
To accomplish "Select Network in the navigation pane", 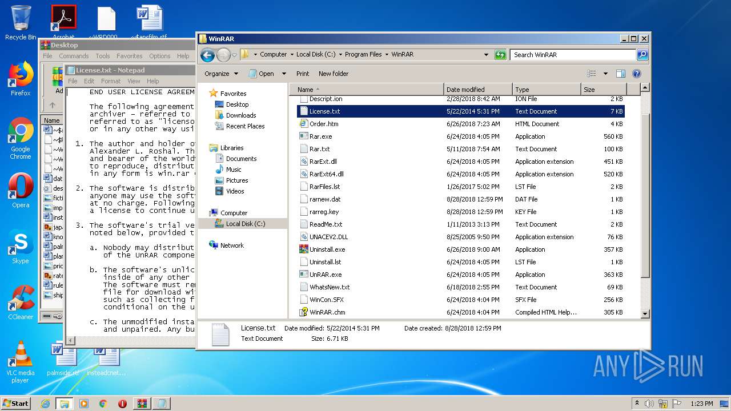I will pyautogui.click(x=232, y=245).
